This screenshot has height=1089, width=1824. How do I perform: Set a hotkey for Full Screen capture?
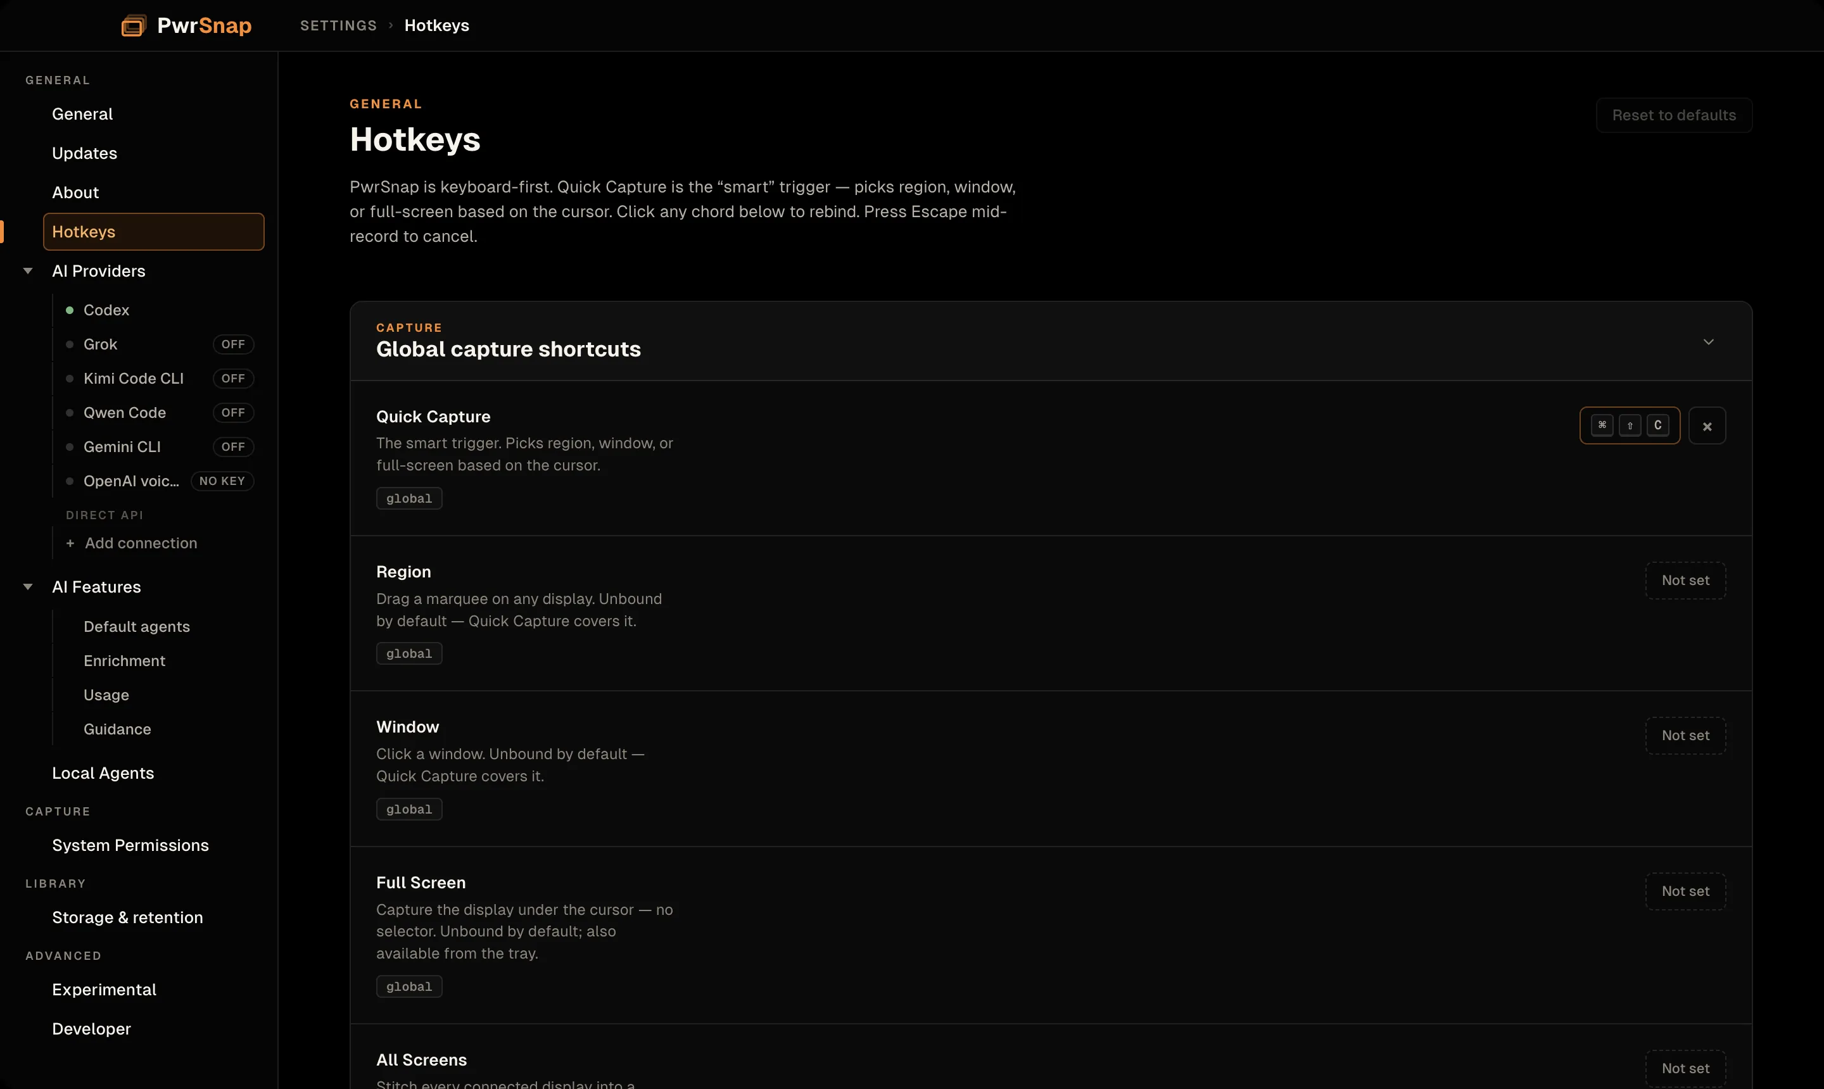pyautogui.click(x=1685, y=891)
